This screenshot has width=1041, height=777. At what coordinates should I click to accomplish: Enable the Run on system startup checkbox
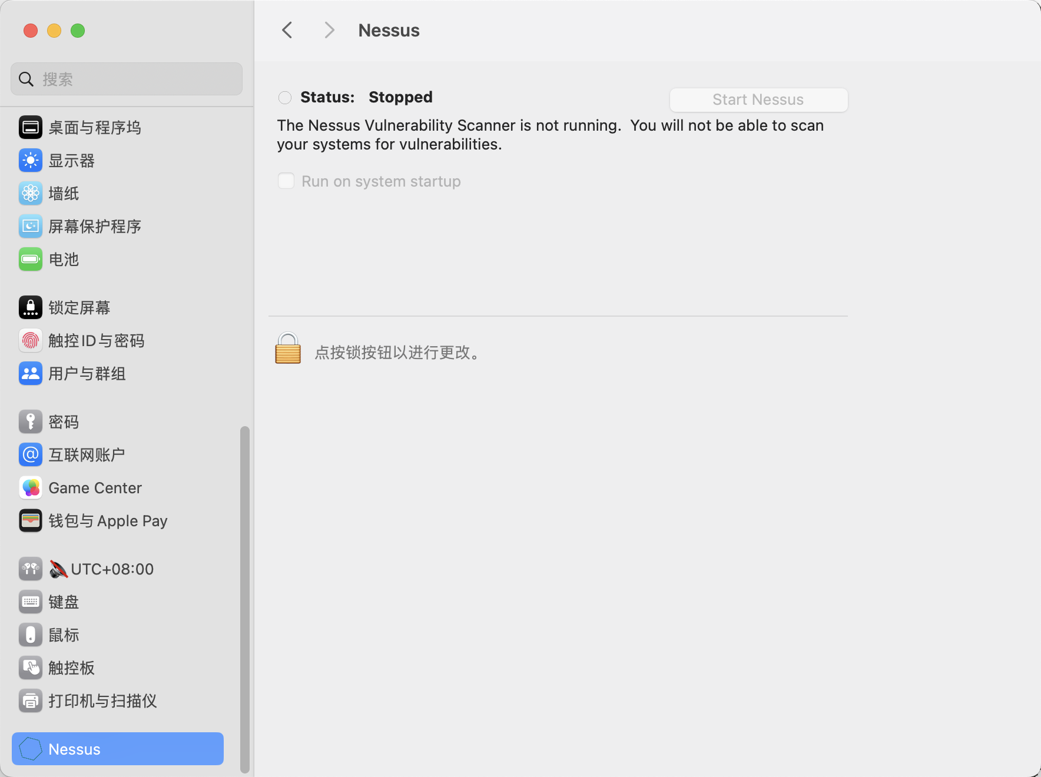point(286,181)
